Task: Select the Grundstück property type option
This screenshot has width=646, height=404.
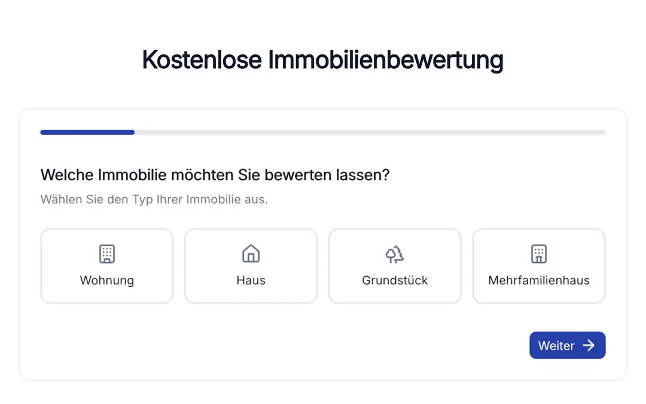Action: pyautogui.click(x=395, y=265)
